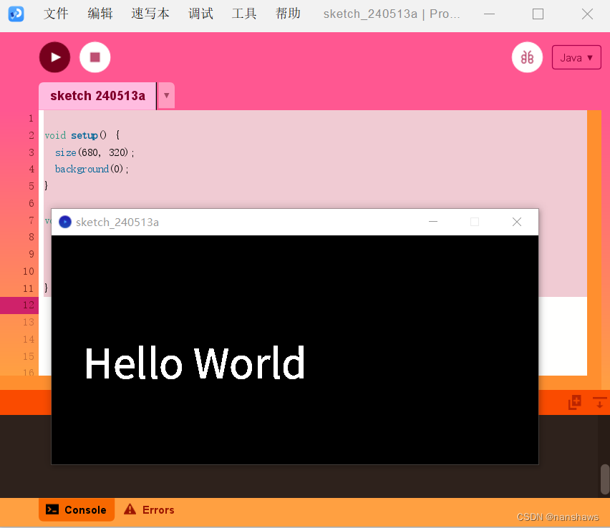This screenshot has width=610, height=528.
Task: Open the 调试 menu
Action: coord(200,14)
